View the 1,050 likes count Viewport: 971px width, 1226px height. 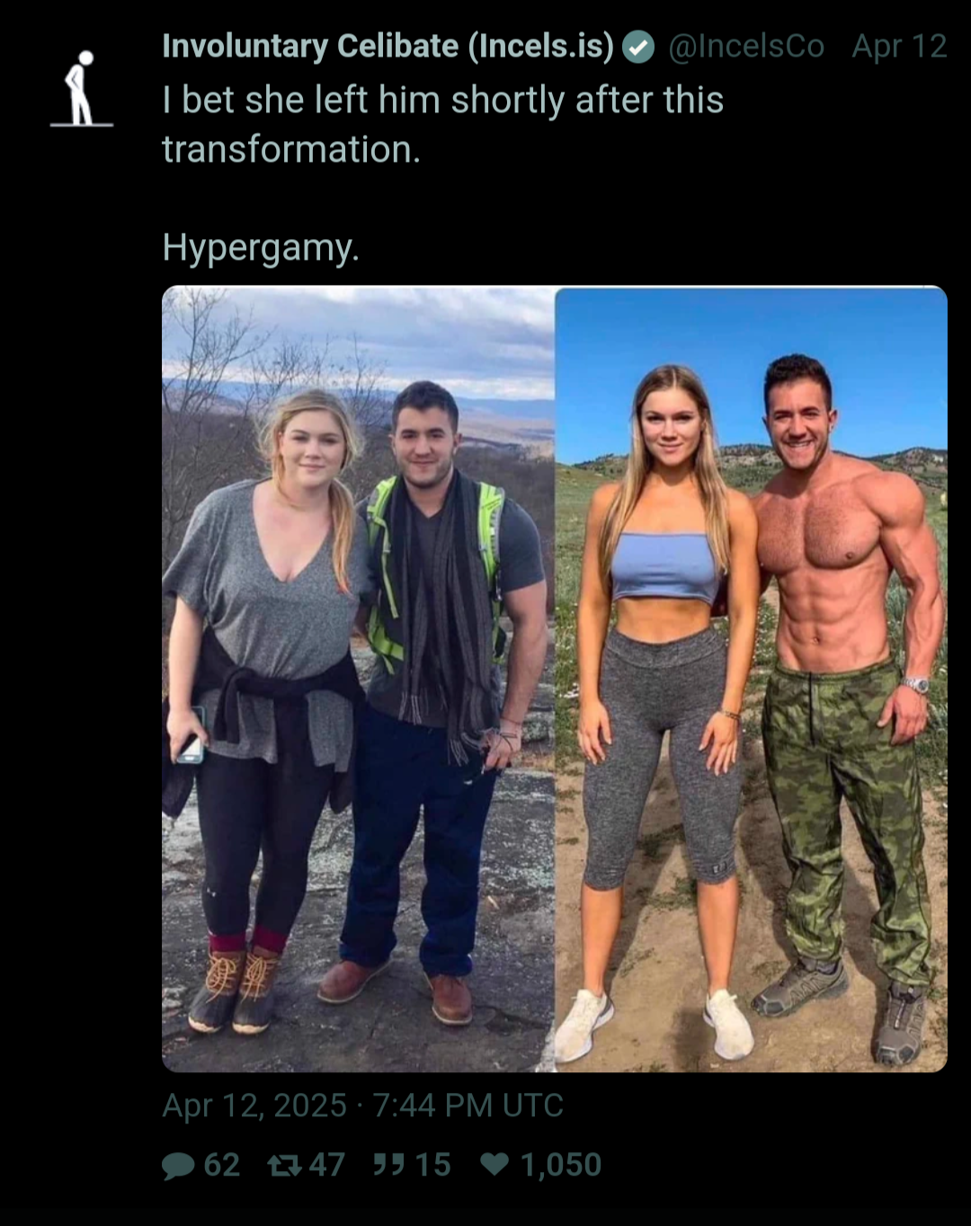point(561,1165)
